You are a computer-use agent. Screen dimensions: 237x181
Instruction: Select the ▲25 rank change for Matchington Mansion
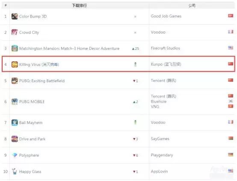[135, 49]
